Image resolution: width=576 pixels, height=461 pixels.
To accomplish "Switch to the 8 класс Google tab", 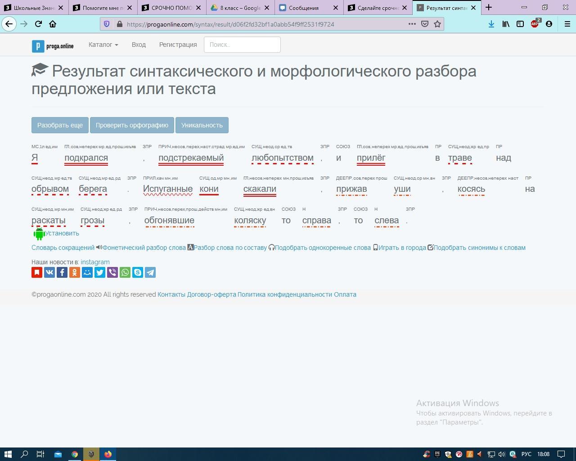I will (x=241, y=8).
